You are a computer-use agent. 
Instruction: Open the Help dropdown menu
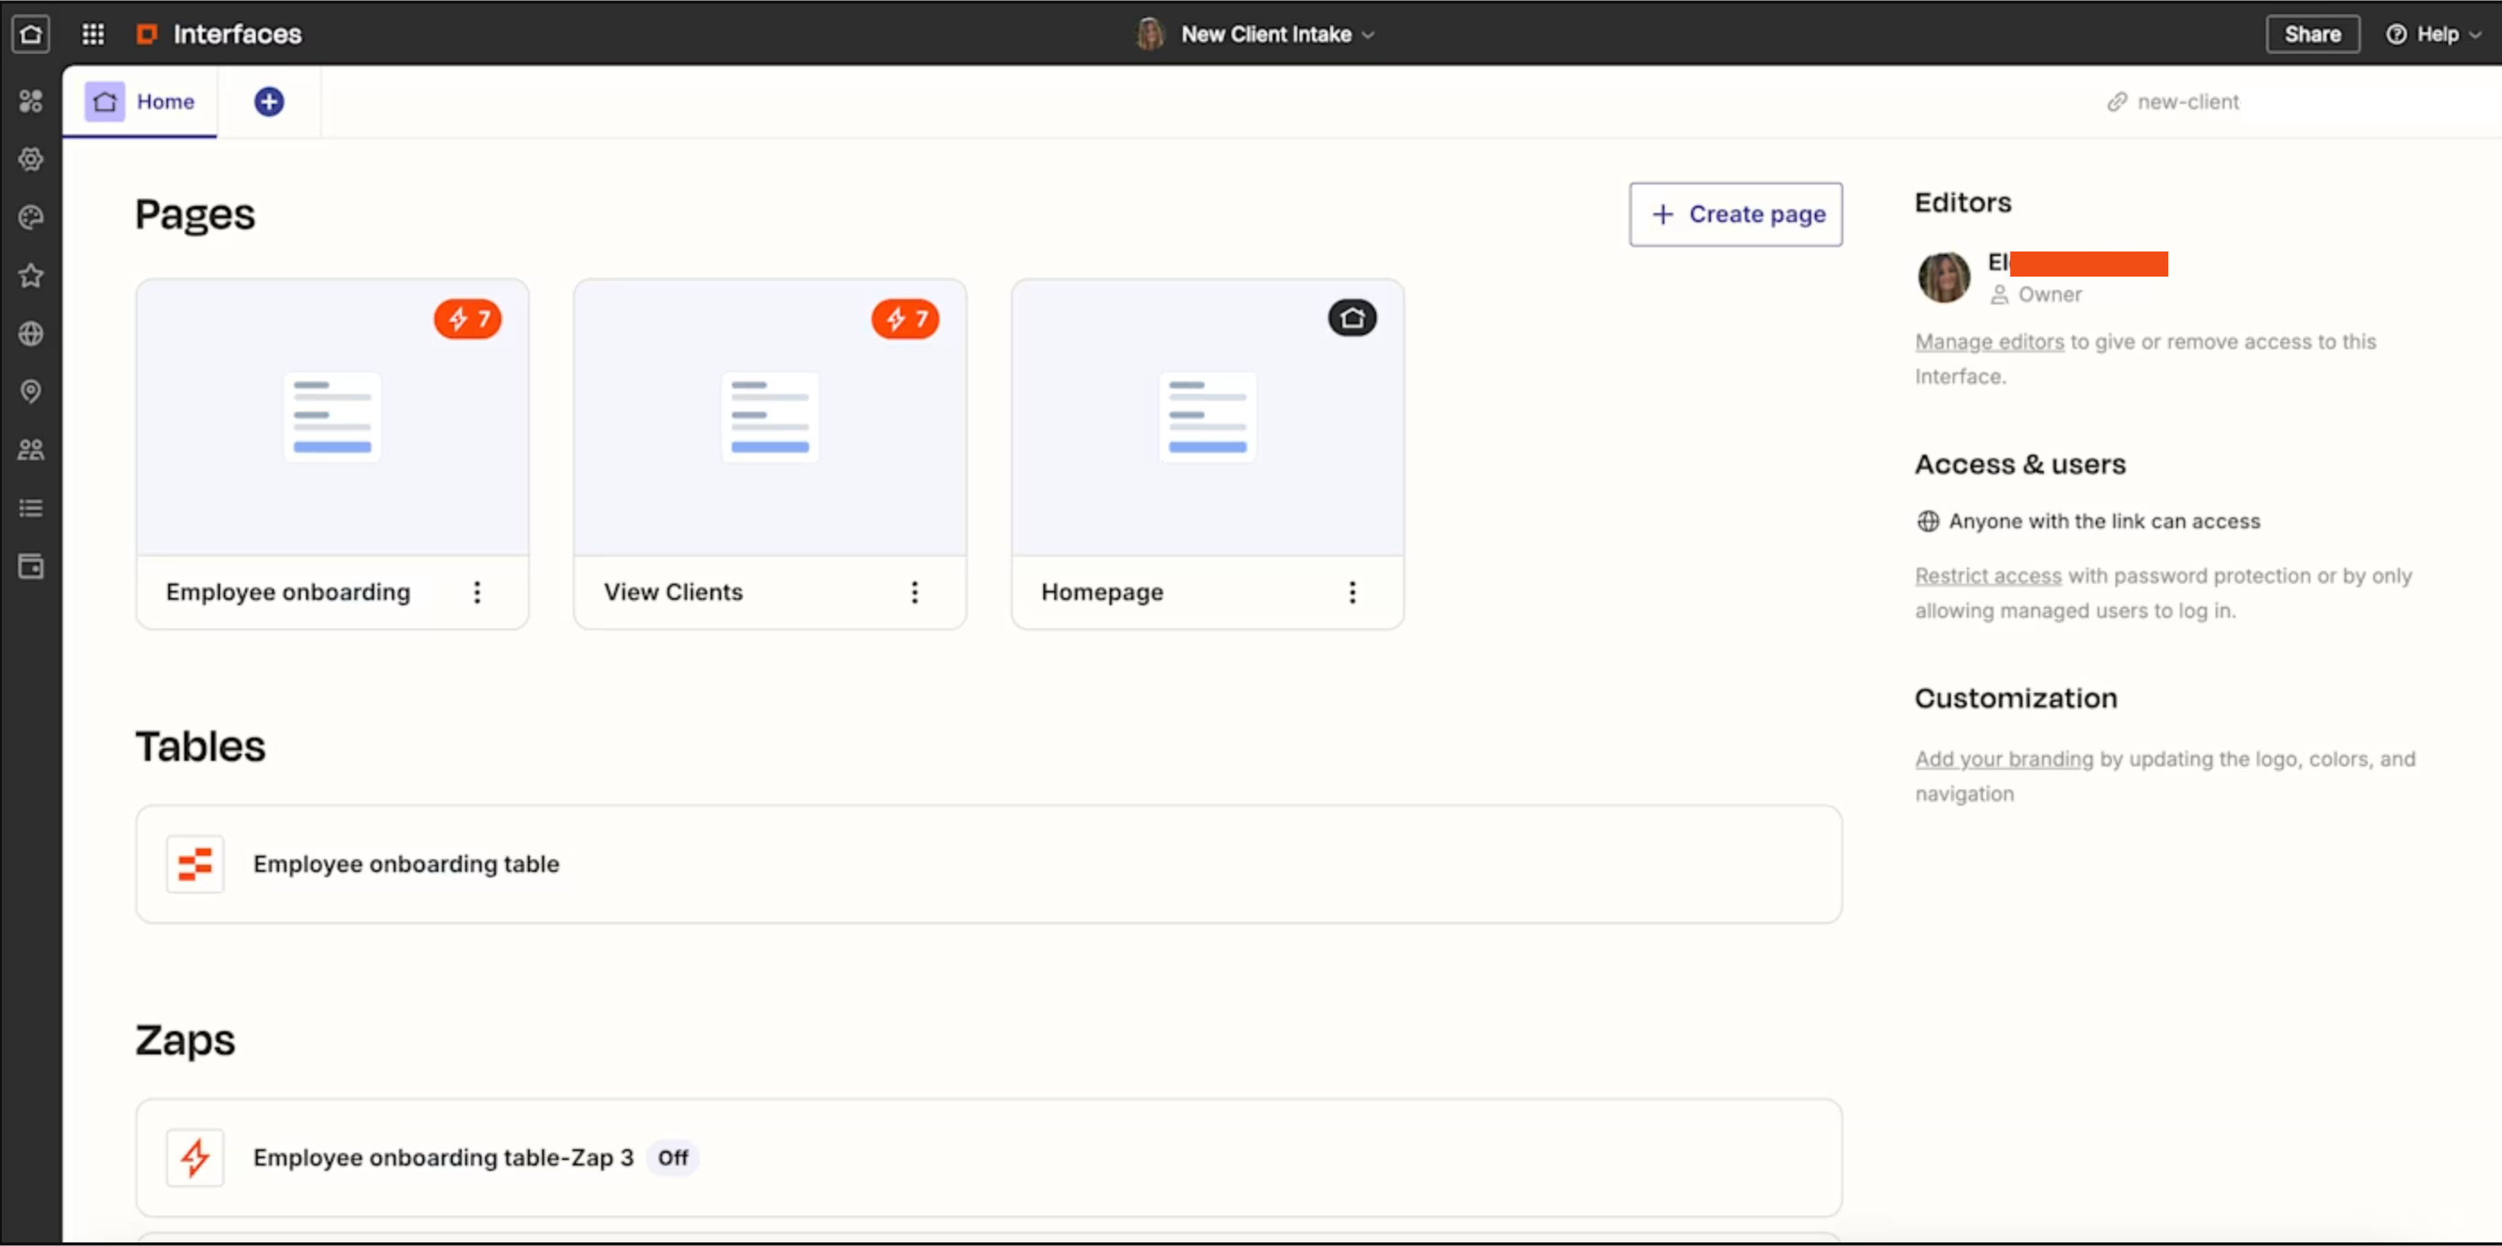point(2434,35)
